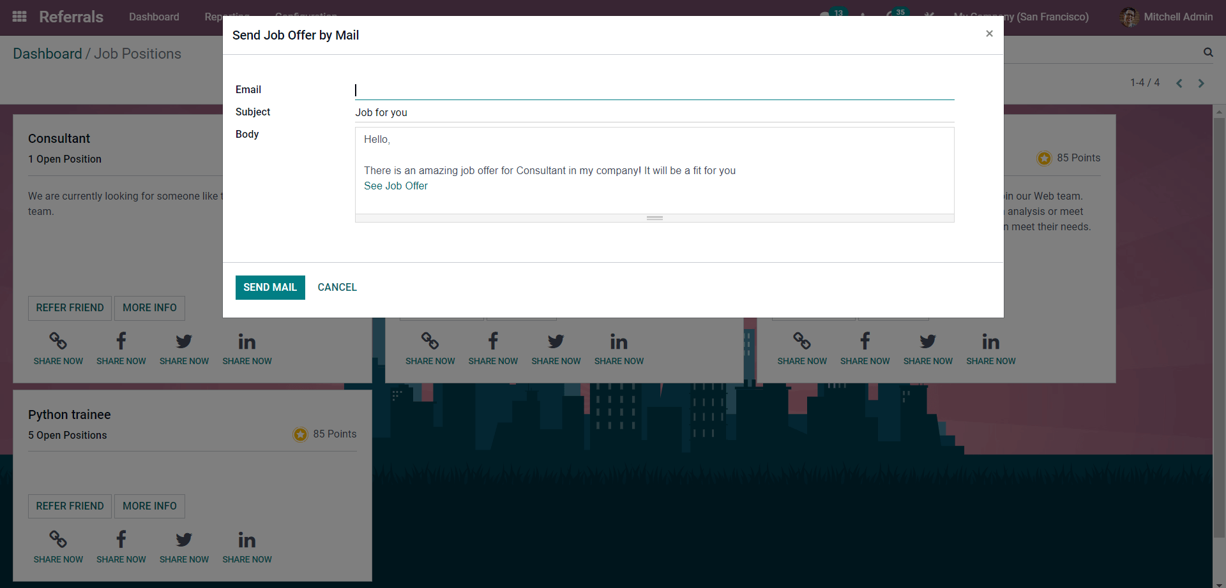Click the scrollbar up arrow
The height and width of the screenshot is (588, 1226).
(x=1219, y=111)
